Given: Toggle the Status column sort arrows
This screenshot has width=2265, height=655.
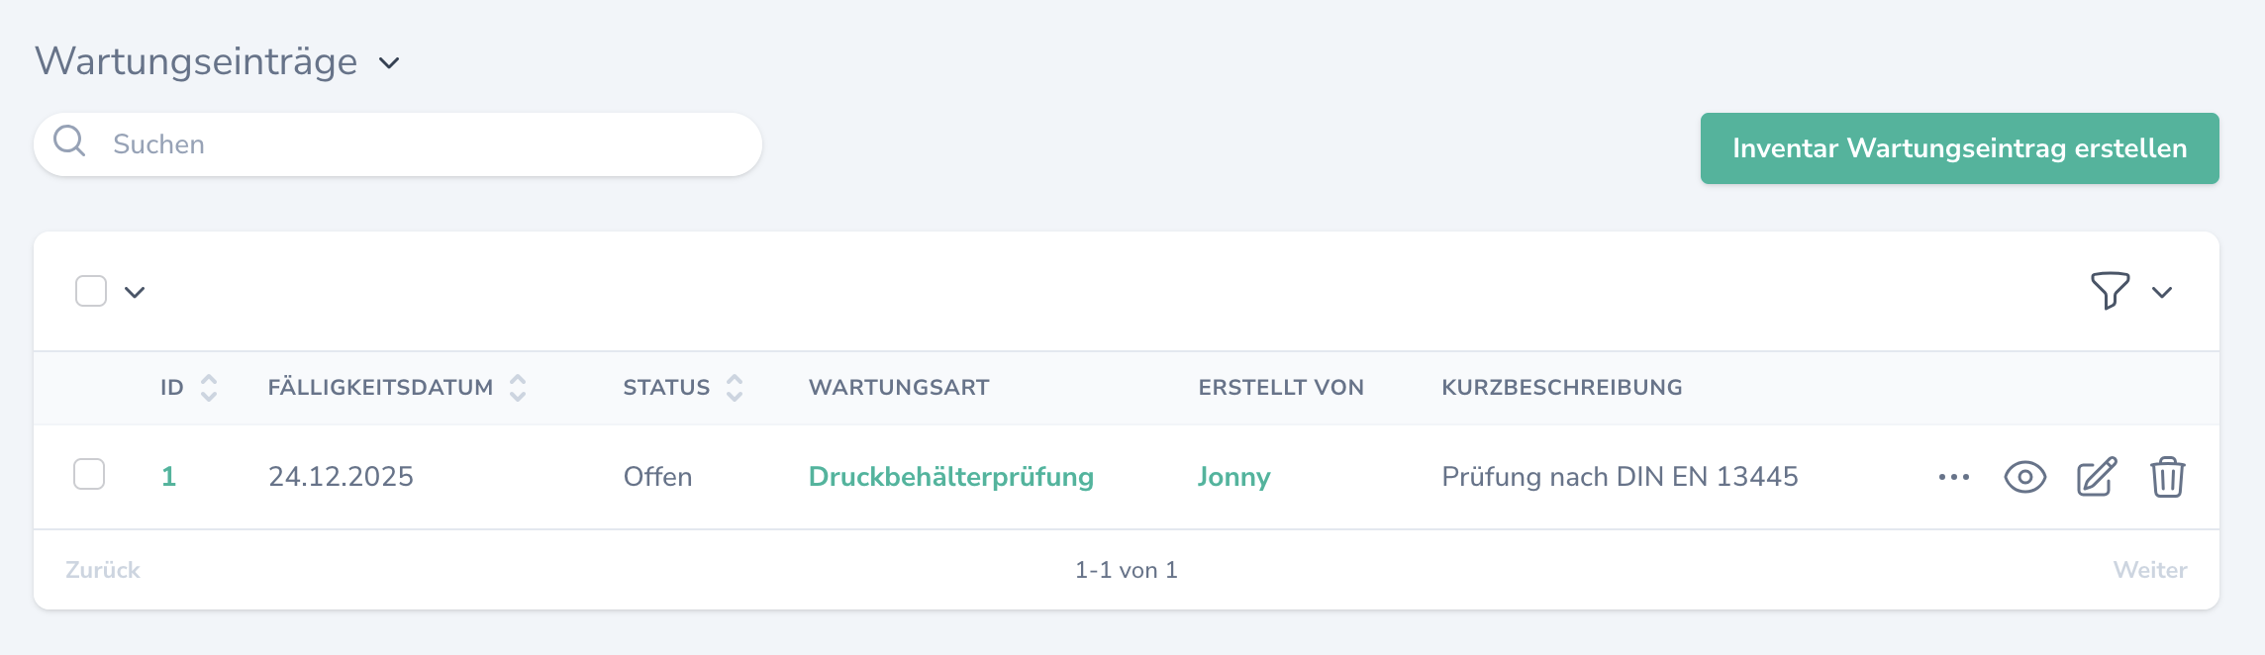Looking at the screenshot, I should click(734, 388).
